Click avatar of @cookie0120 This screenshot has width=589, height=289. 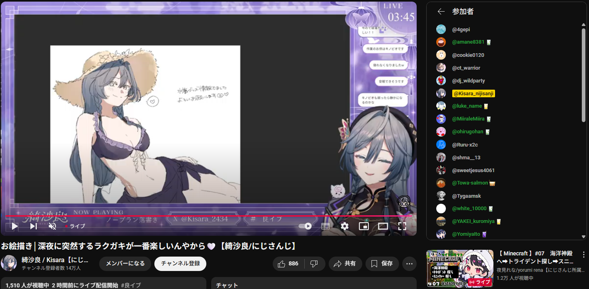(x=441, y=55)
